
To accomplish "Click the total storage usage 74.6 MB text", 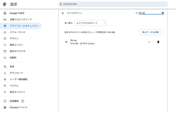I will click(x=90, y=32).
